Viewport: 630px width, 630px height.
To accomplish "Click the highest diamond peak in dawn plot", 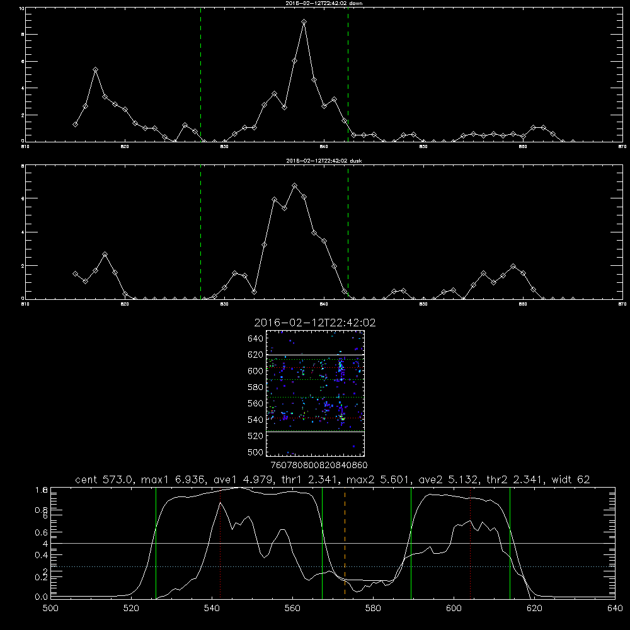I will point(304,22).
